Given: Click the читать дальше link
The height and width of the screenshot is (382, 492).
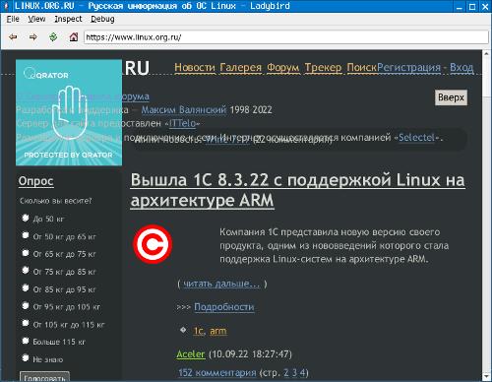Looking at the screenshot, I should click(x=221, y=284).
